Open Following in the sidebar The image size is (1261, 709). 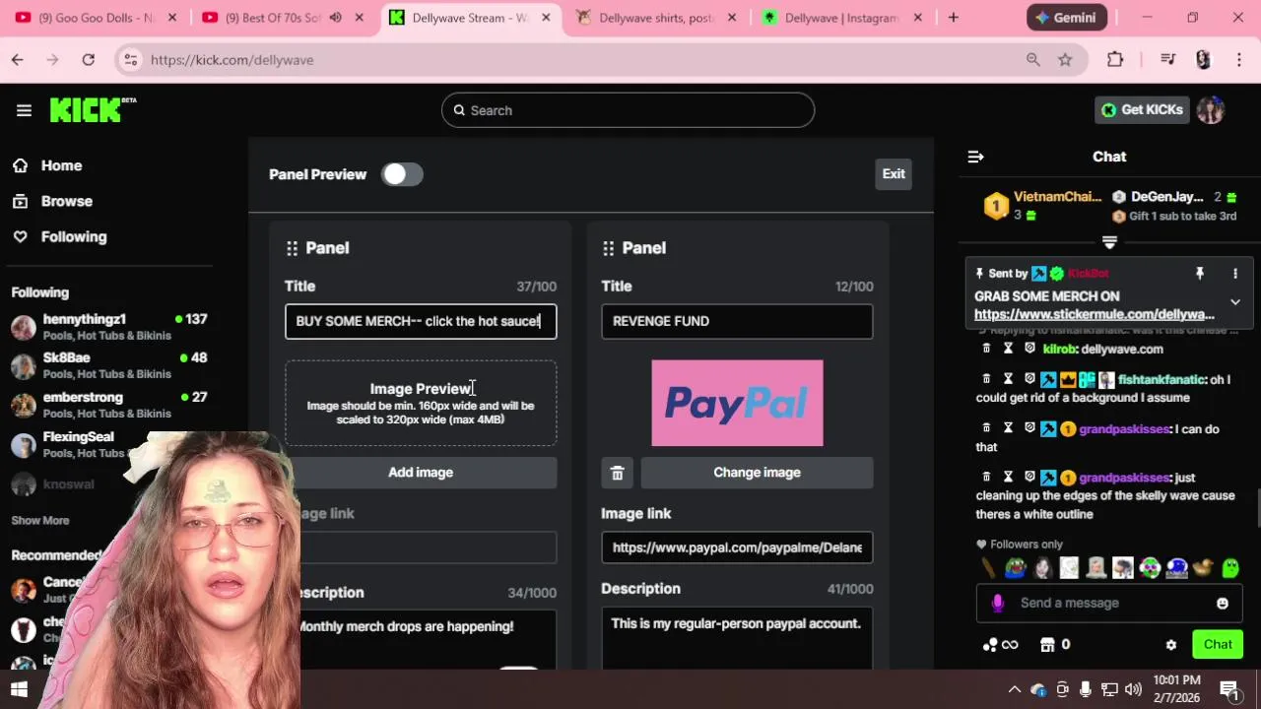[x=73, y=236]
